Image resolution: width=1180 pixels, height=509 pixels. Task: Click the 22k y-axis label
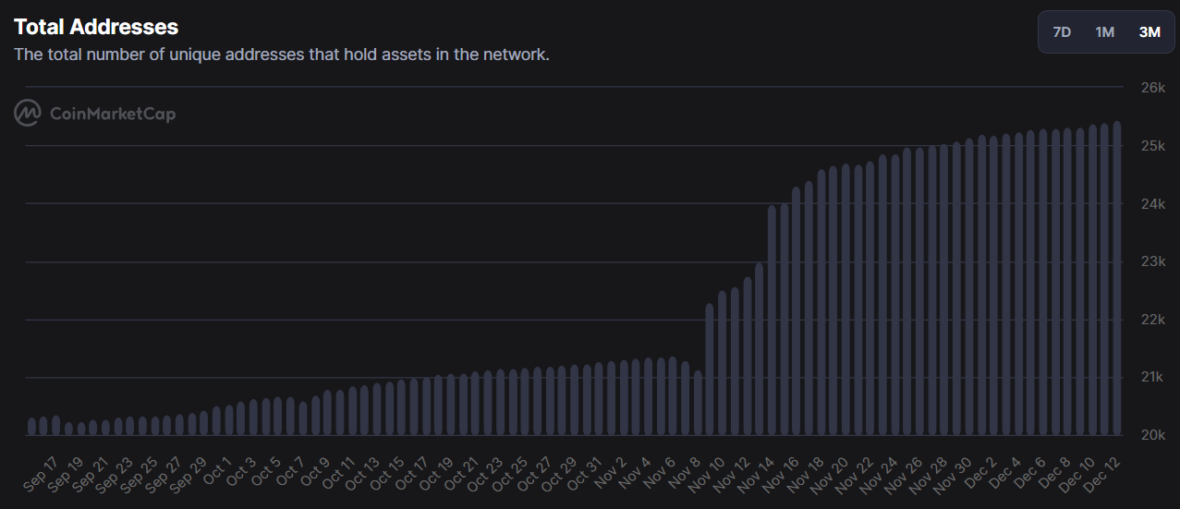pyautogui.click(x=1152, y=320)
